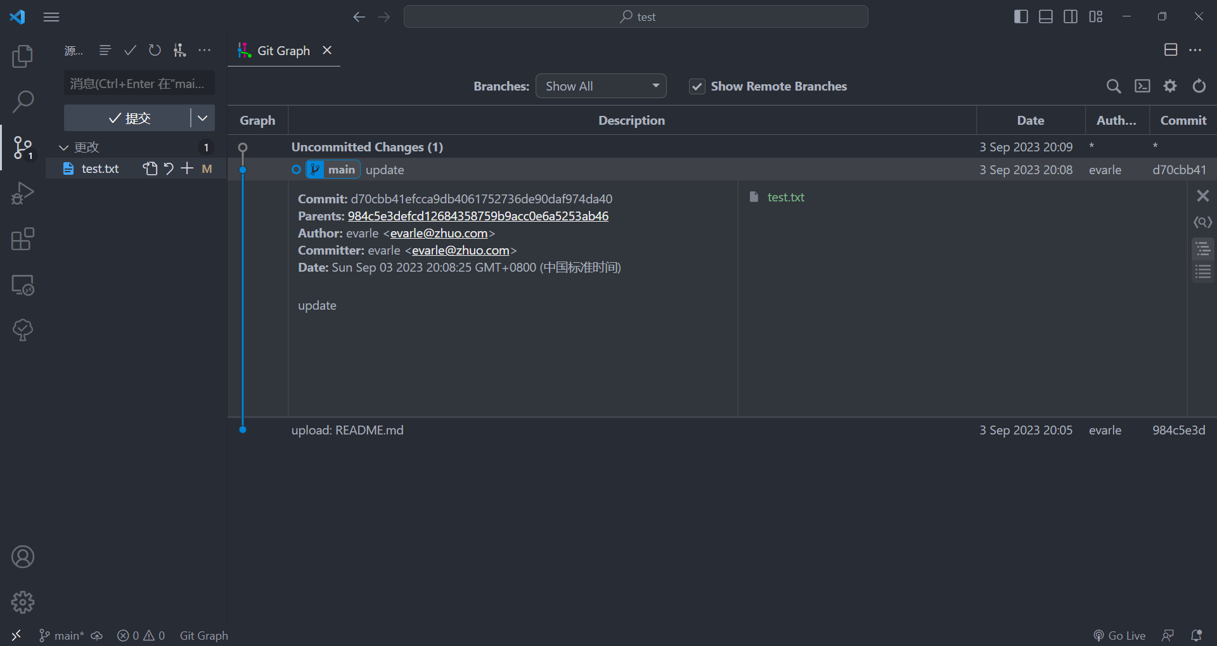1217x646 pixels.
Task: Toggle the bottom panel layout icon
Action: 1046,16
